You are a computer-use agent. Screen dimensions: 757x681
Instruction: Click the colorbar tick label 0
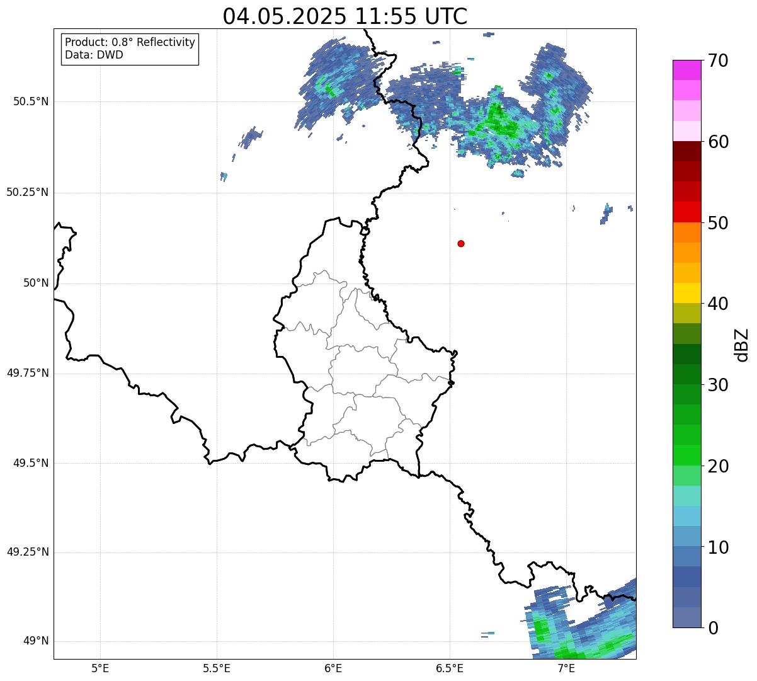[x=712, y=628]
